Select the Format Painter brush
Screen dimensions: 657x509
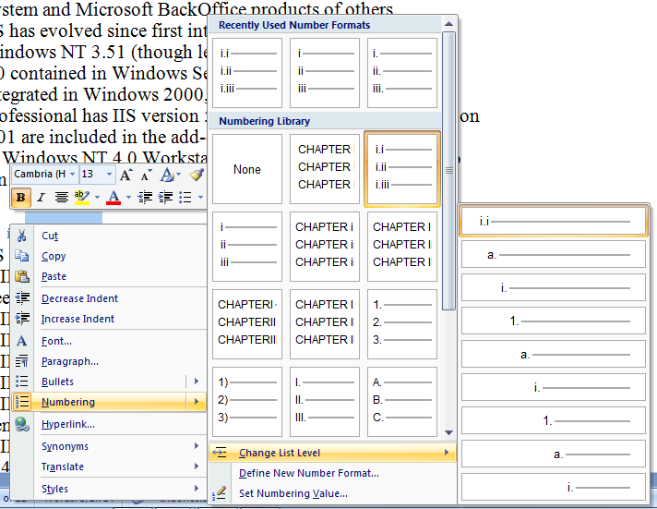pos(197,175)
